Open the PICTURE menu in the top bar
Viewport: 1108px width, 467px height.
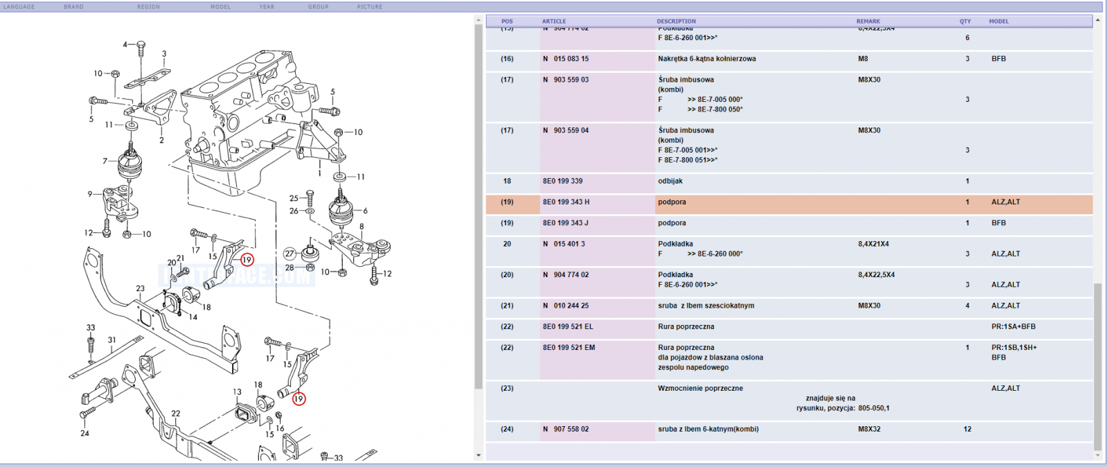point(370,7)
